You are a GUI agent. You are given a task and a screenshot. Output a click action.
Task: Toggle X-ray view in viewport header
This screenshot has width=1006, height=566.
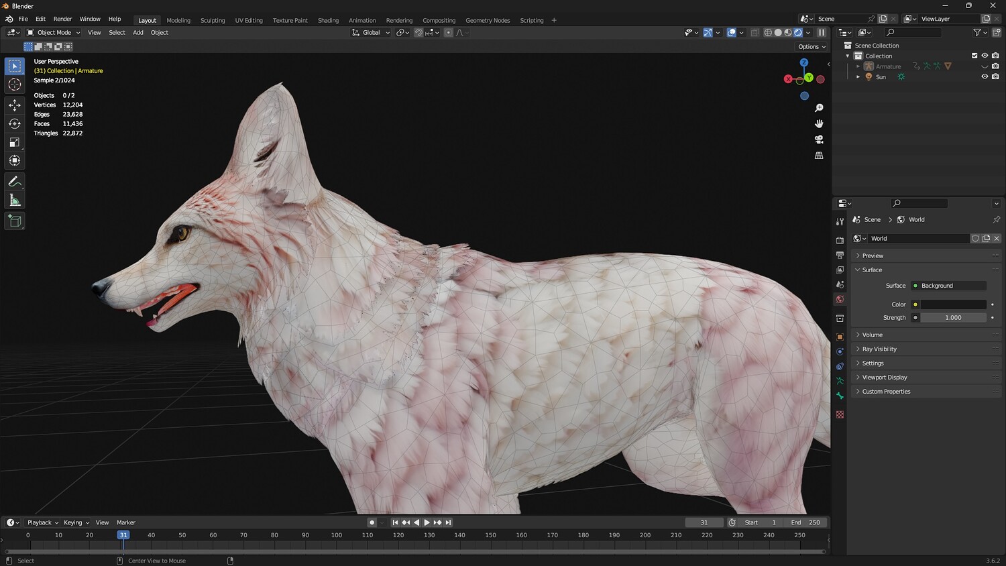pyautogui.click(x=754, y=32)
